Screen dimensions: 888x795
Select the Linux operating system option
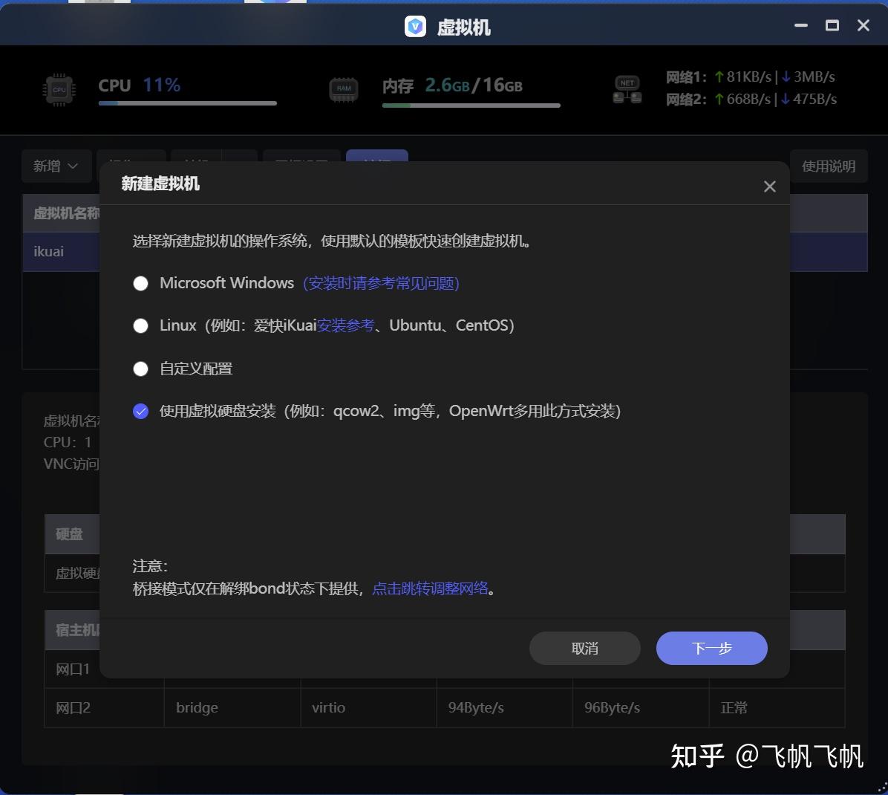(x=140, y=325)
